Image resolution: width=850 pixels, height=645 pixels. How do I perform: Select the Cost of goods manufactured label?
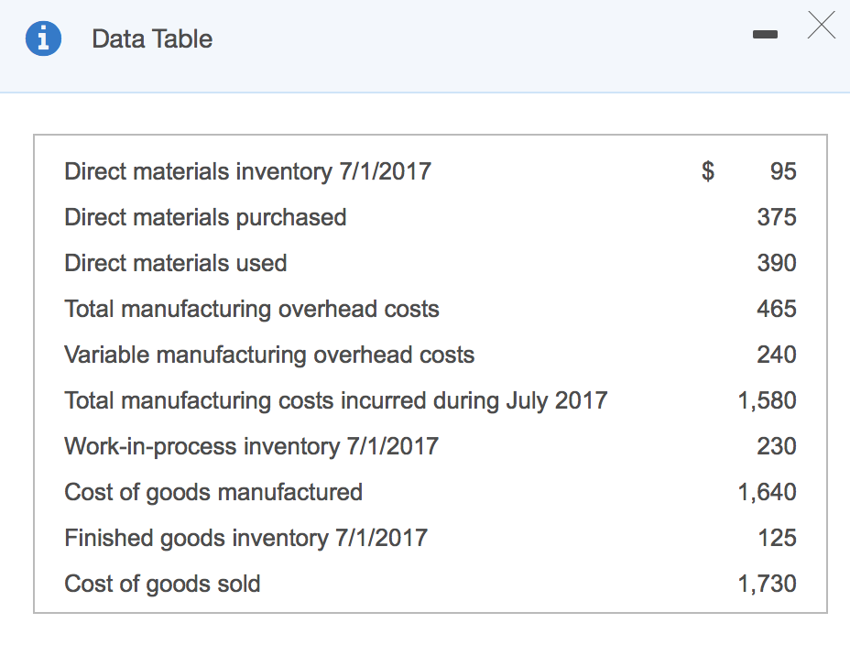[x=212, y=492]
